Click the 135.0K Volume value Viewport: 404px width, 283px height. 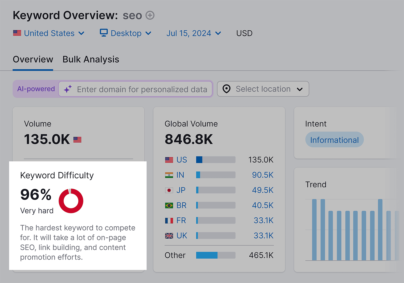pos(47,139)
